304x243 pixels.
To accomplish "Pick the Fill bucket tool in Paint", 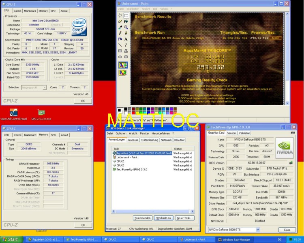I will [126, 21].
